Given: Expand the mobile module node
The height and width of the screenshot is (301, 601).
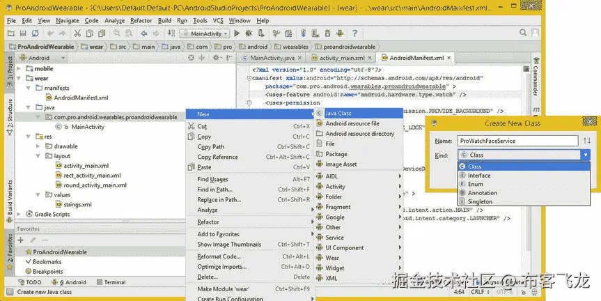Looking at the screenshot, I should (19, 69).
